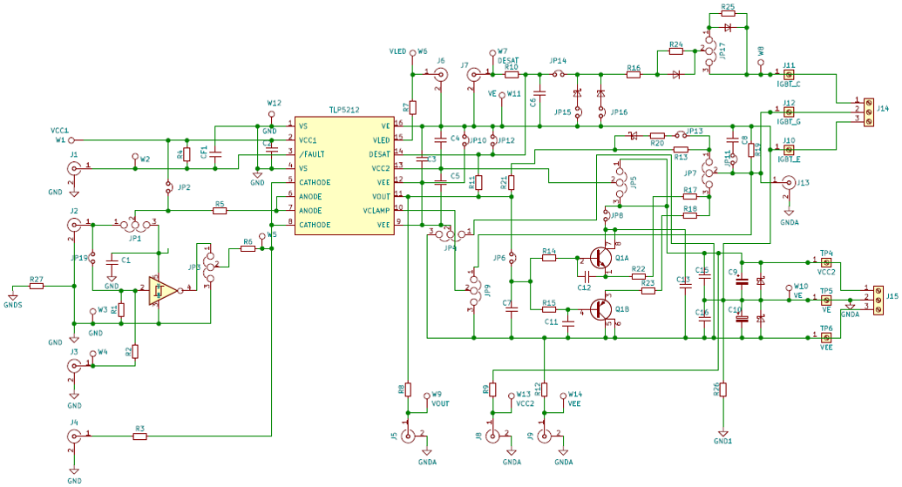Click the IGBT_G terminal J12
The width and height of the screenshot is (902, 487).
pyautogui.click(x=790, y=112)
